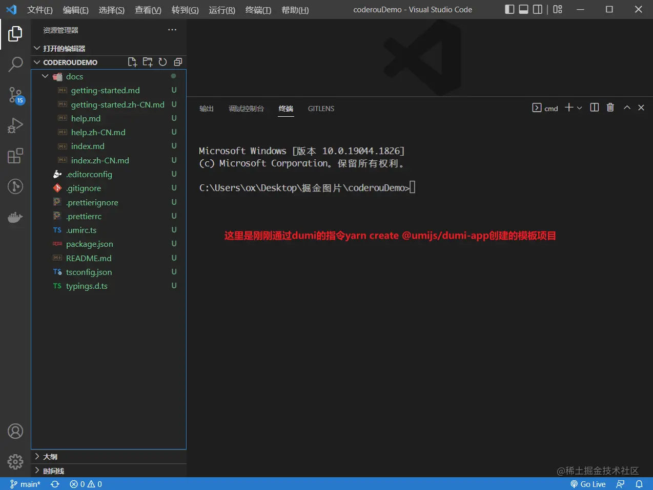
Task: Open the Run and Debug view
Action: pyautogui.click(x=15, y=125)
